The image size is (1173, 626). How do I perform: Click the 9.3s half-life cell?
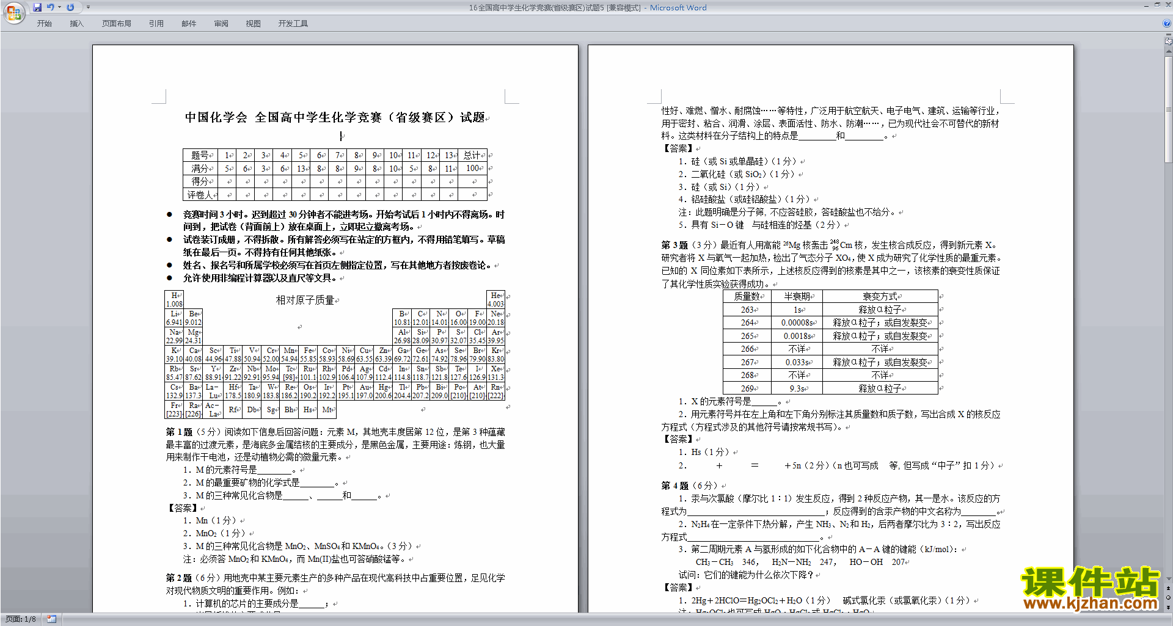tap(797, 388)
